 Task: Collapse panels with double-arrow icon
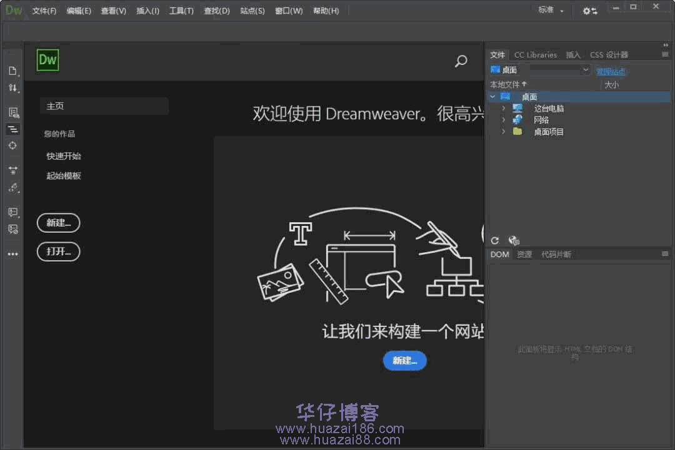(x=666, y=45)
